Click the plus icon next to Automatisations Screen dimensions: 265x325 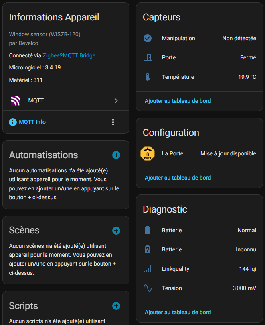(x=116, y=155)
